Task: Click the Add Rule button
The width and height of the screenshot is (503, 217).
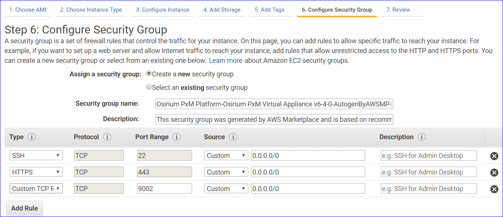Action: 25,208
